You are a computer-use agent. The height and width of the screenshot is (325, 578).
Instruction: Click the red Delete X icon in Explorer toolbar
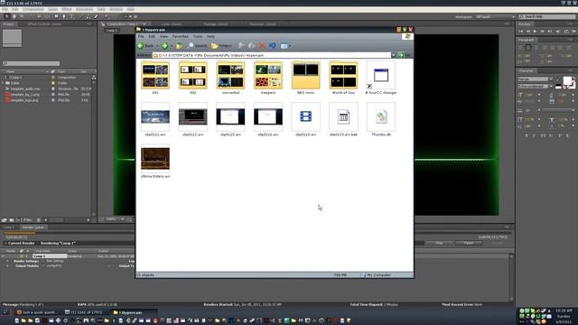pyautogui.click(x=262, y=46)
